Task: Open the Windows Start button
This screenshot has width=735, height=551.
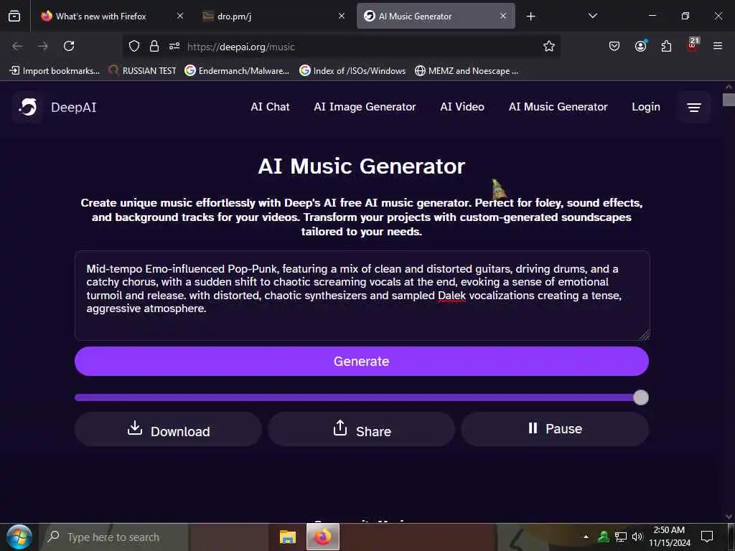Action: (19, 537)
